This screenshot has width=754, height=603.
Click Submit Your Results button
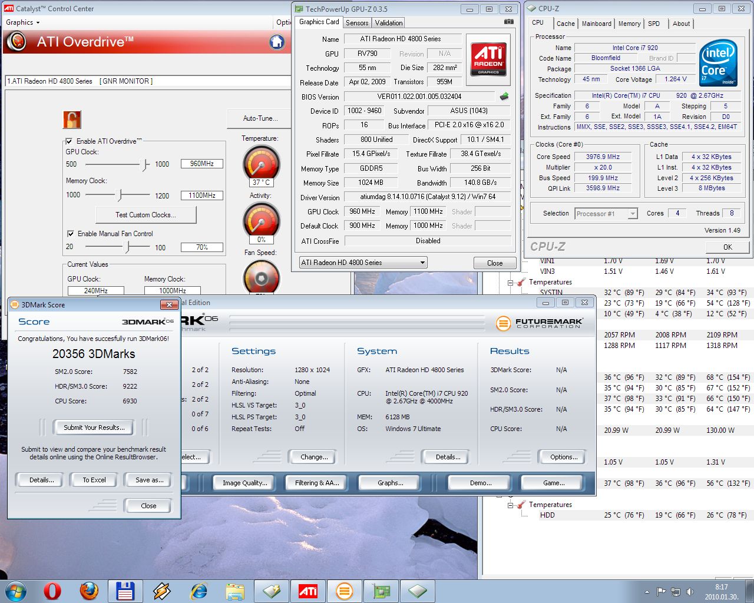click(x=94, y=428)
